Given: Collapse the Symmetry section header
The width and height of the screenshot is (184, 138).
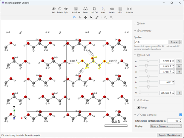Looking at the screenshot, I should click(146, 31).
